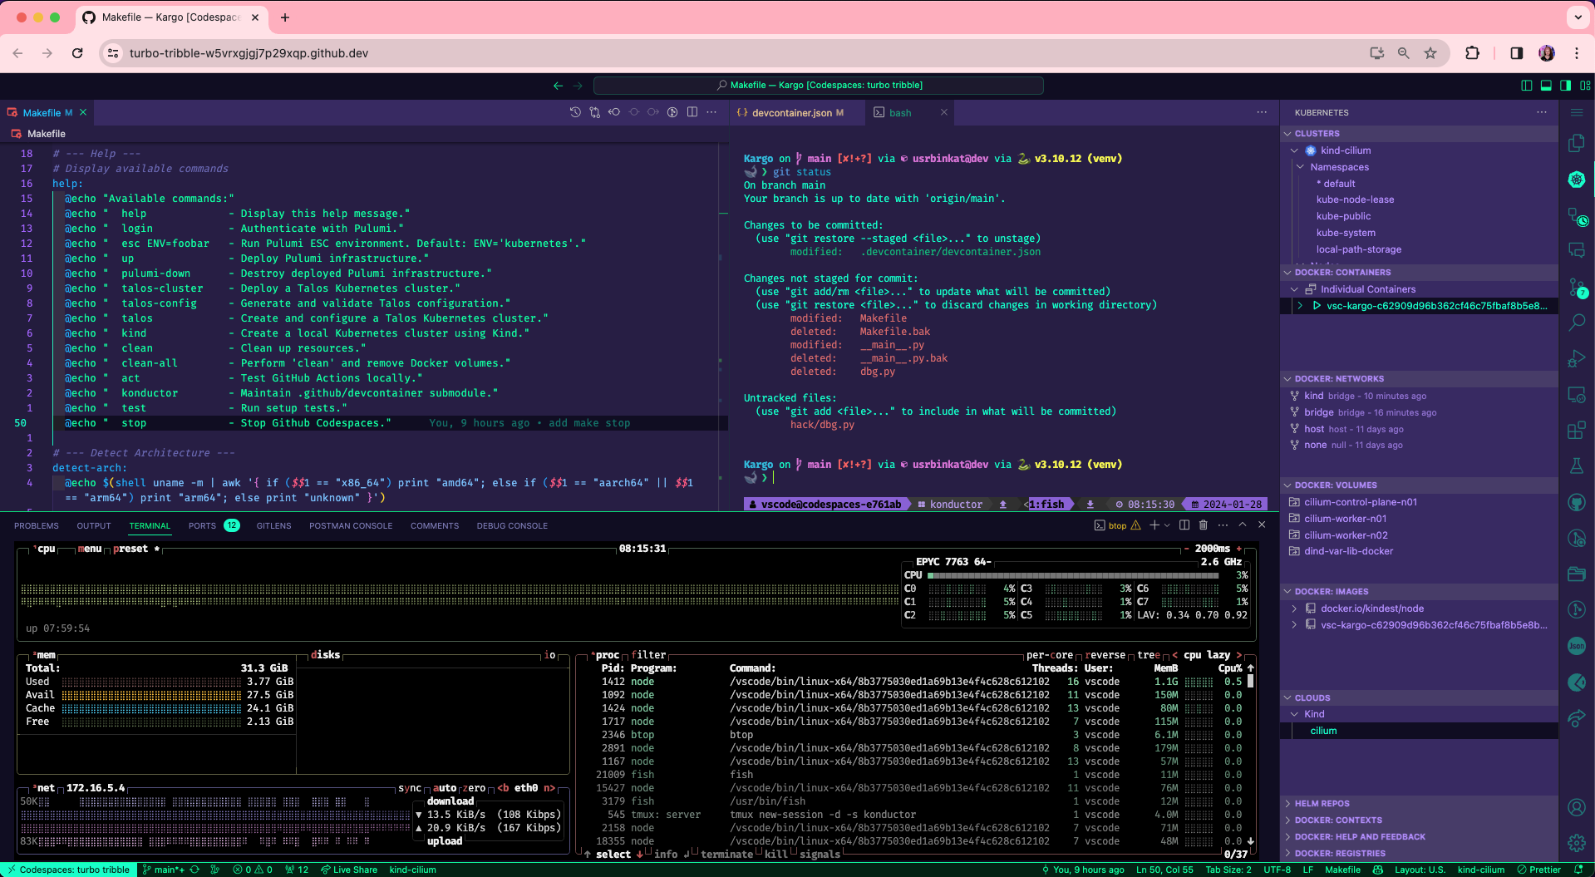Open the Extensions view in the activity bar

[x=1576, y=430]
